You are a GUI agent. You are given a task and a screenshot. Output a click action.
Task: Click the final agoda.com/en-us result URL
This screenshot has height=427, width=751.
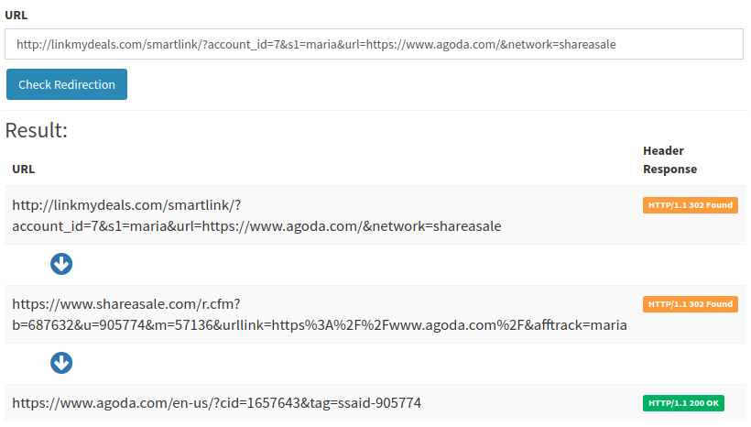tap(216, 403)
